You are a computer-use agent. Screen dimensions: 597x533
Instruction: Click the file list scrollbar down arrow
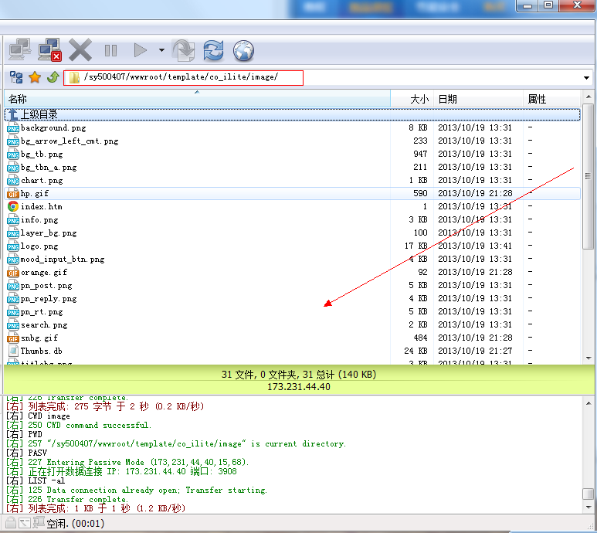pyautogui.click(x=589, y=358)
